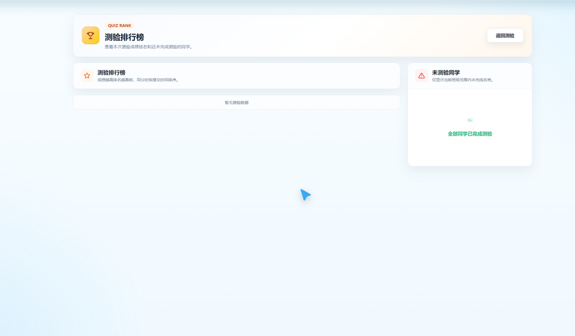
Task: Click the 未测验同学 panel heading
Action: [x=446, y=72]
